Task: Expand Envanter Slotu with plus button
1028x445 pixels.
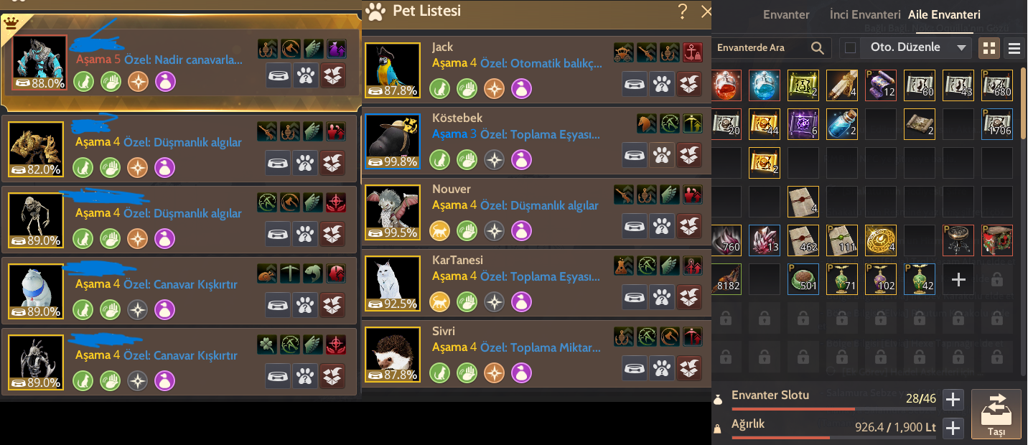Action: (953, 400)
